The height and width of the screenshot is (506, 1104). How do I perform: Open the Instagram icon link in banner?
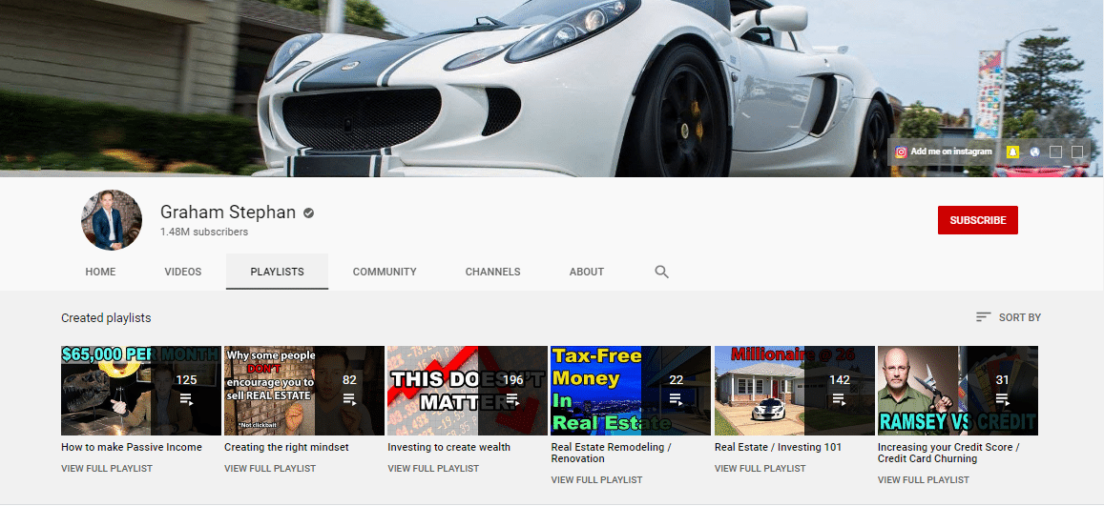coord(901,152)
